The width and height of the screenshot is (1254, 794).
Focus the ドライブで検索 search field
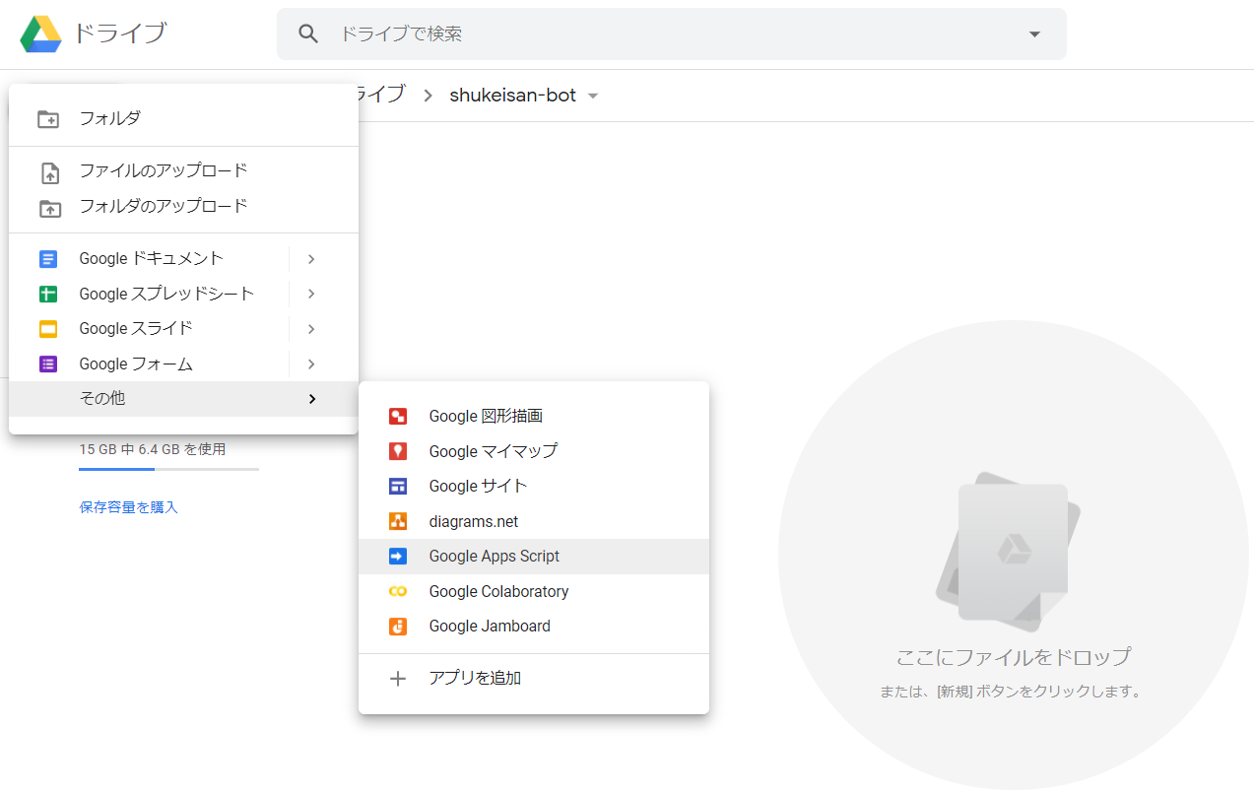pyautogui.click(x=672, y=33)
